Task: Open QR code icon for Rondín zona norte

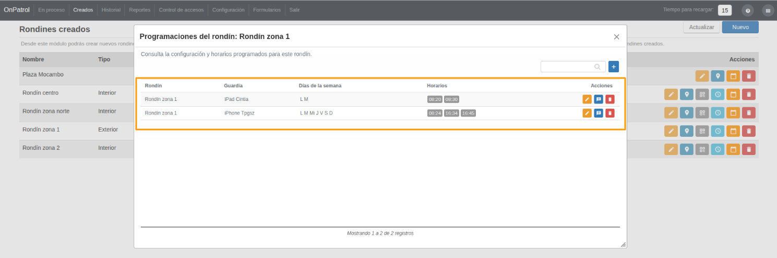Action: point(702,112)
